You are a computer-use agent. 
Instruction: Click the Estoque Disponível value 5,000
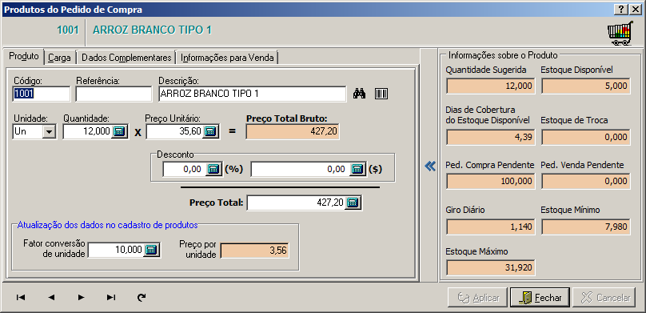pyautogui.click(x=585, y=86)
